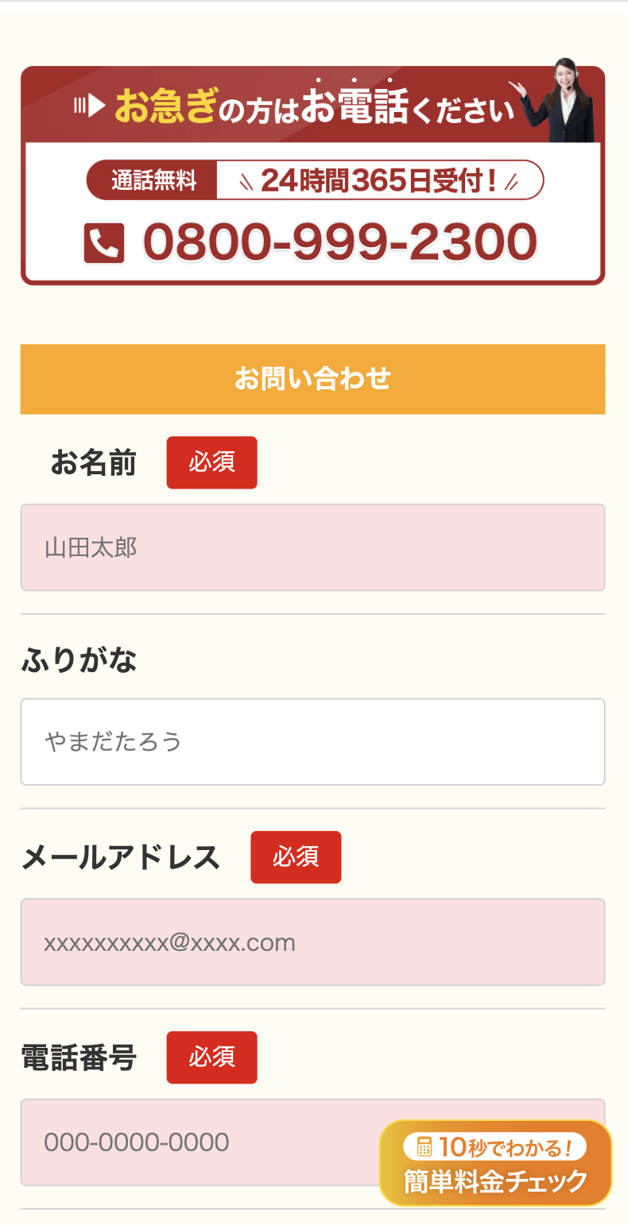Click the 必須 badge beside メールアドレス
Screen dimensions: 628x1225
coord(296,857)
